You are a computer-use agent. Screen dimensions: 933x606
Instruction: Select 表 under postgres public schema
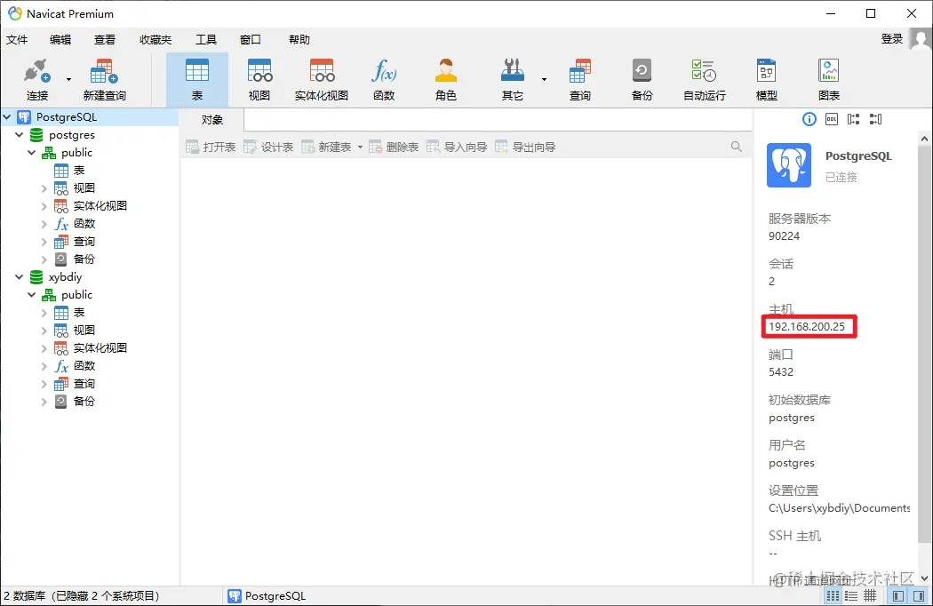pyautogui.click(x=78, y=171)
